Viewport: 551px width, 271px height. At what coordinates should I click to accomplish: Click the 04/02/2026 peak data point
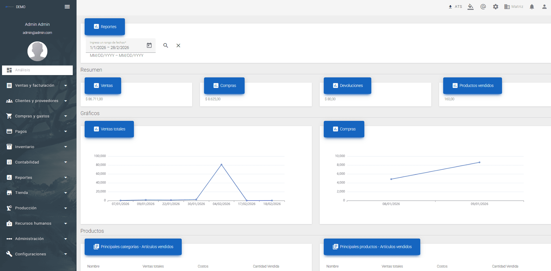221,165
